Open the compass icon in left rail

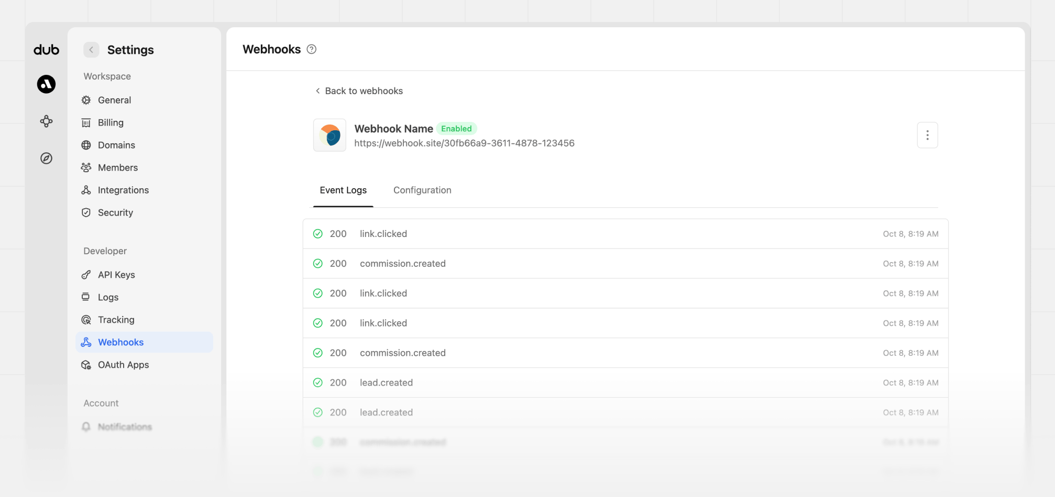[x=46, y=159]
